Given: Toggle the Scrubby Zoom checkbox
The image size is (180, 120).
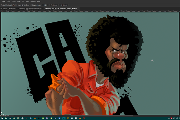Looking at the screenshot, I should coord(31,5).
